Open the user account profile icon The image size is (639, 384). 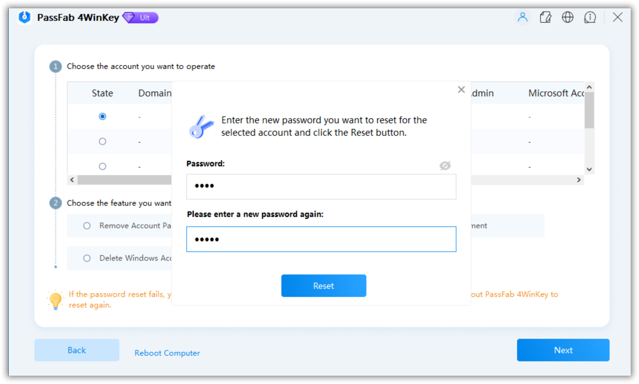[x=523, y=17]
